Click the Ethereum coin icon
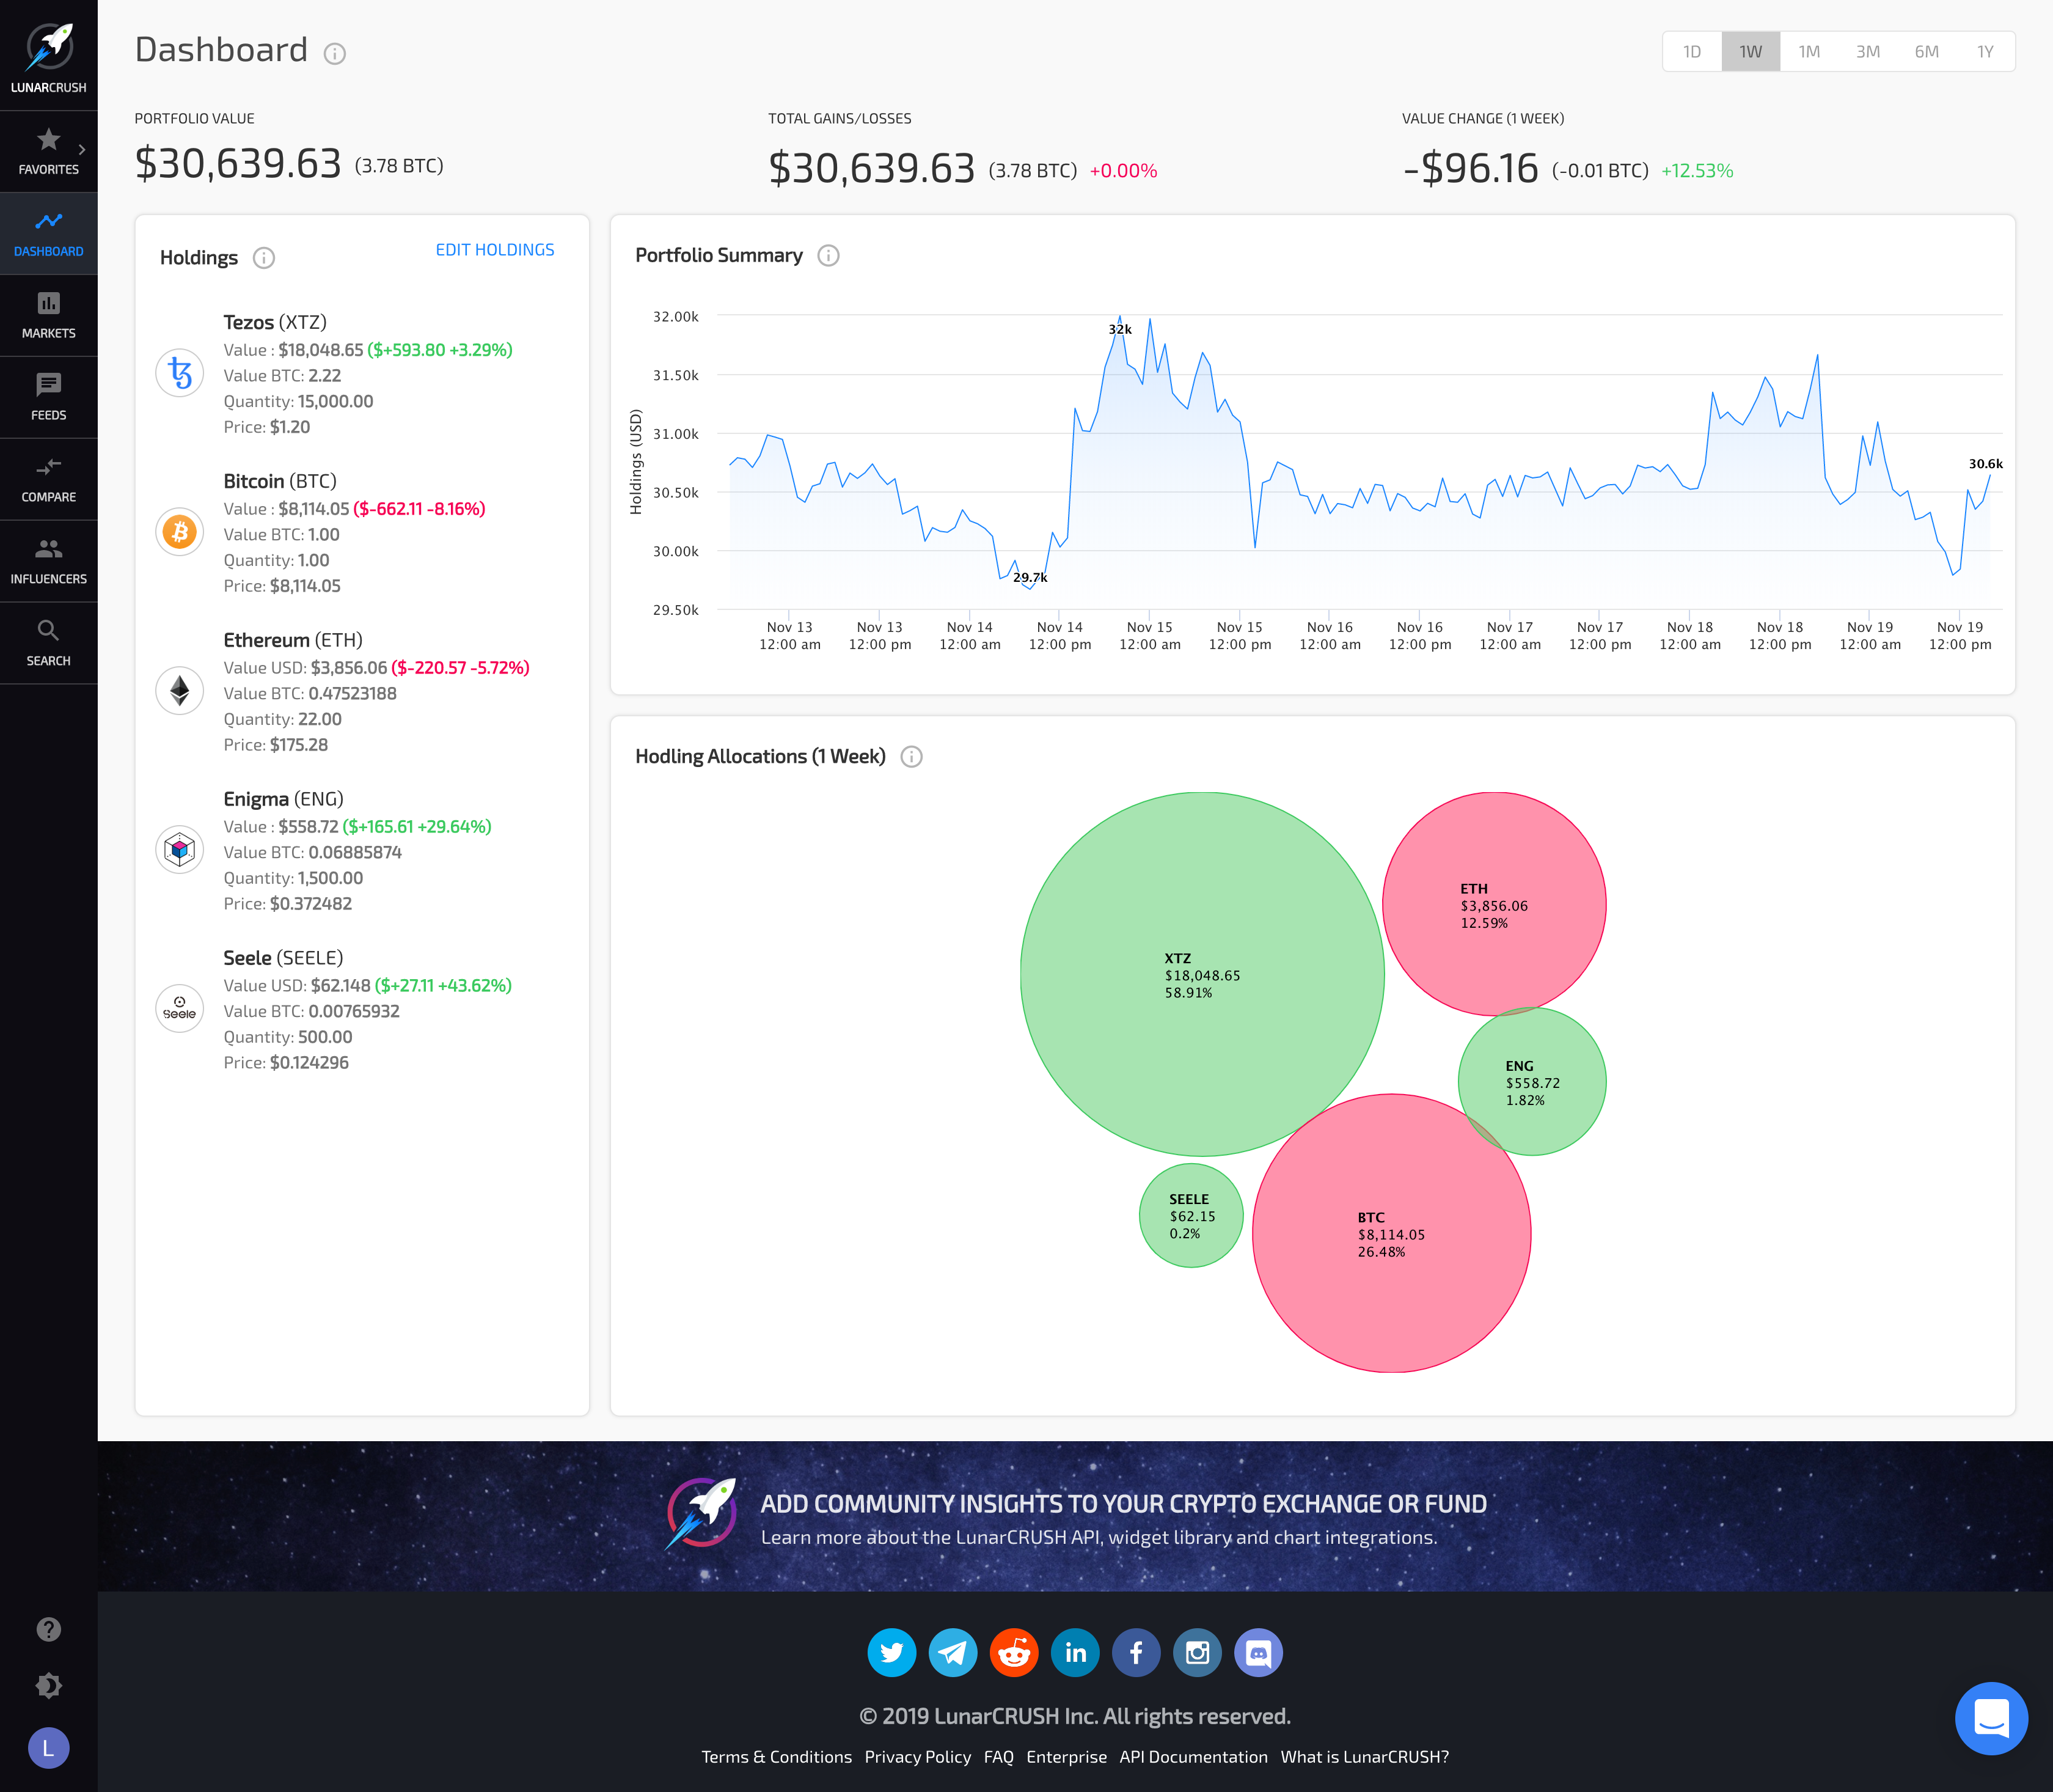 (x=180, y=691)
